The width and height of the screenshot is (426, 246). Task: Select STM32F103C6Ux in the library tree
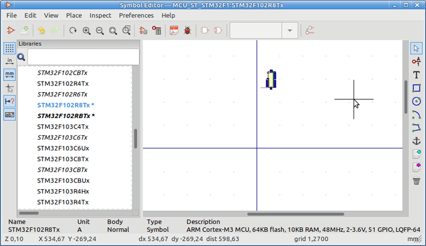(63, 148)
